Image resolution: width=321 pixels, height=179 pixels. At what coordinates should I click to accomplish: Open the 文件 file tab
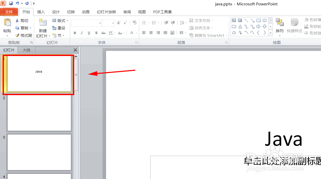click(x=9, y=12)
